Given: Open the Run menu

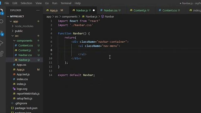Looking at the screenshot, I should 55,3.
